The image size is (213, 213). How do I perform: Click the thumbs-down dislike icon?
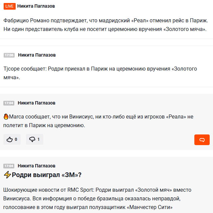click(32, 139)
